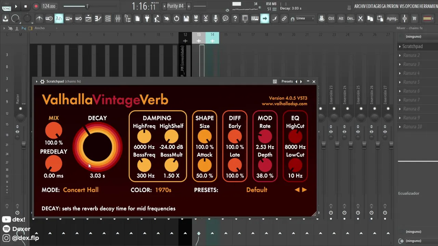Image resolution: width=438 pixels, height=246 pixels.
Task: Click the download arrow icon at toolbar start
Action: 5,18
